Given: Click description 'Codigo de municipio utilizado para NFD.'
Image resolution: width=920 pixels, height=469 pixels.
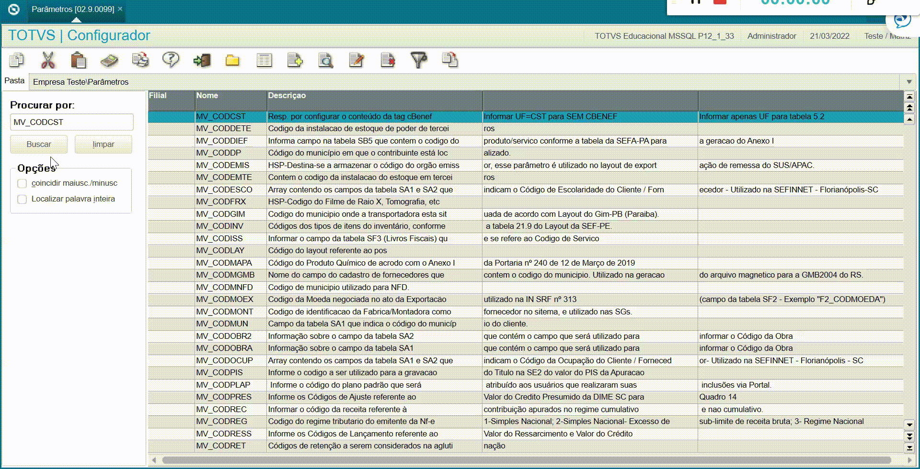Looking at the screenshot, I should [x=338, y=287].
